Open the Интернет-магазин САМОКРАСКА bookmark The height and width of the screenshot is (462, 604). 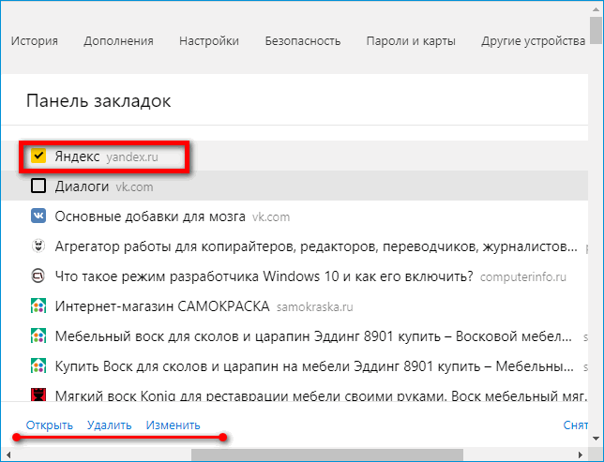[162, 306]
